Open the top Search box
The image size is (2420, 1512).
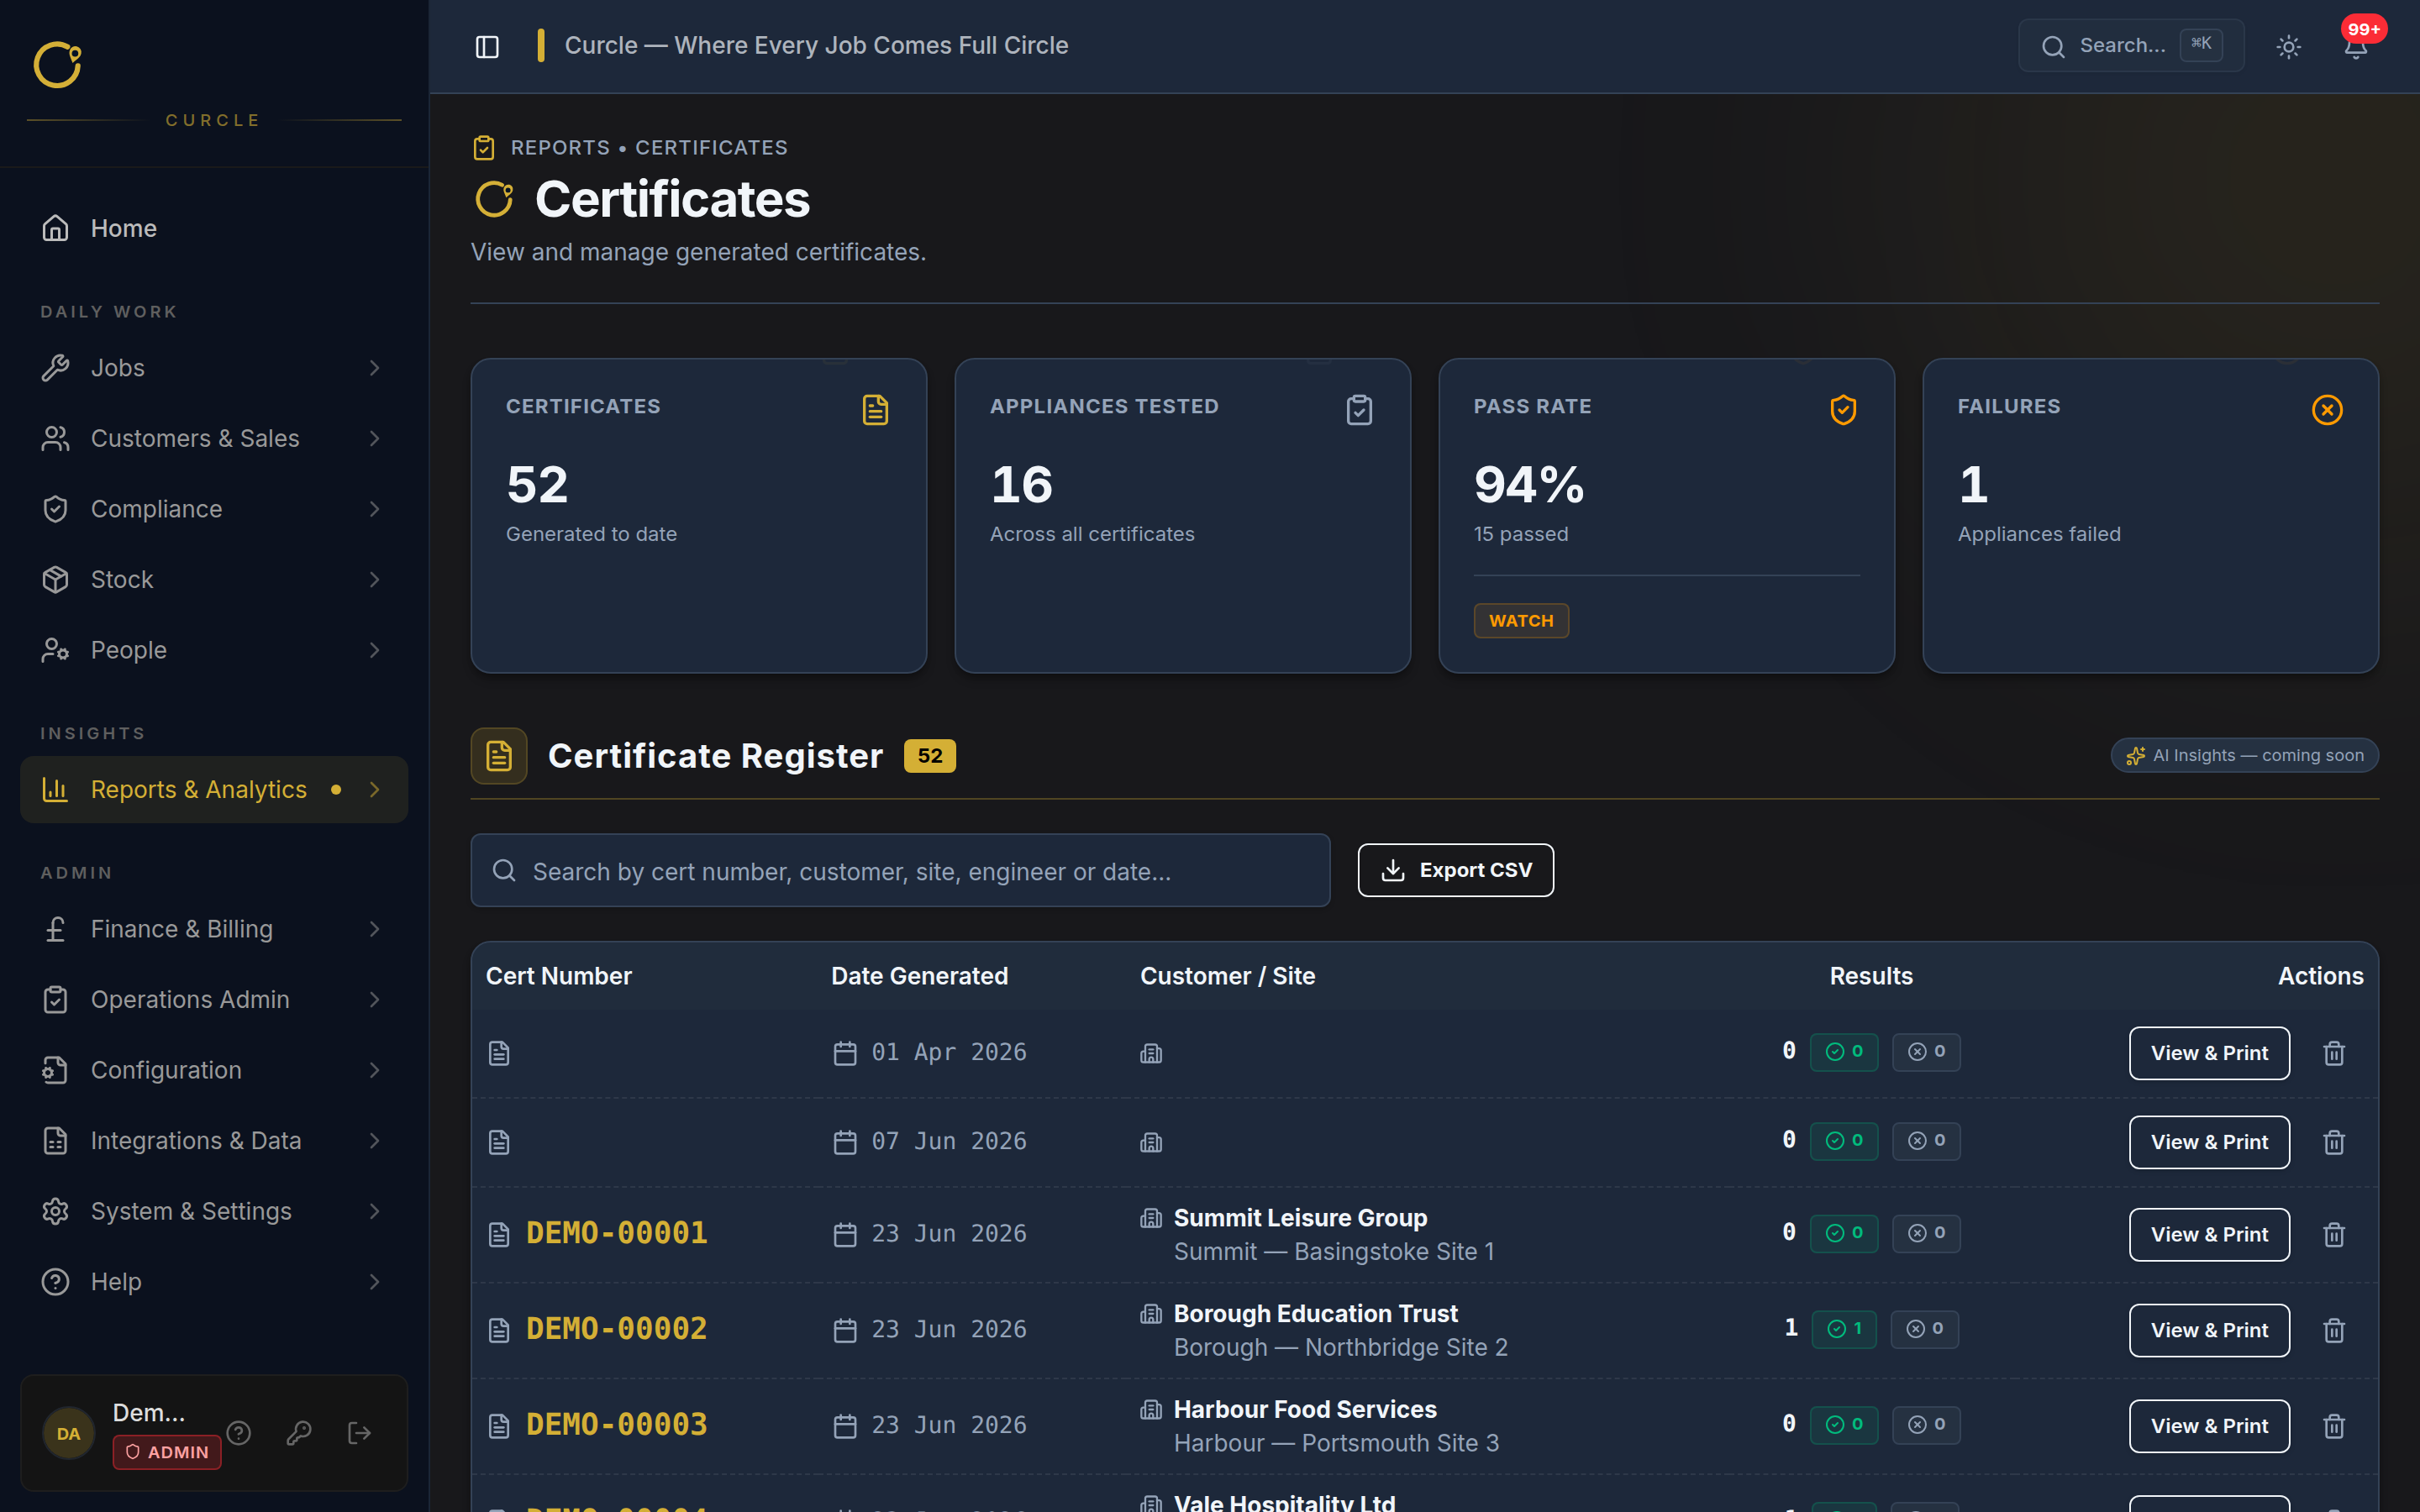coord(2130,45)
